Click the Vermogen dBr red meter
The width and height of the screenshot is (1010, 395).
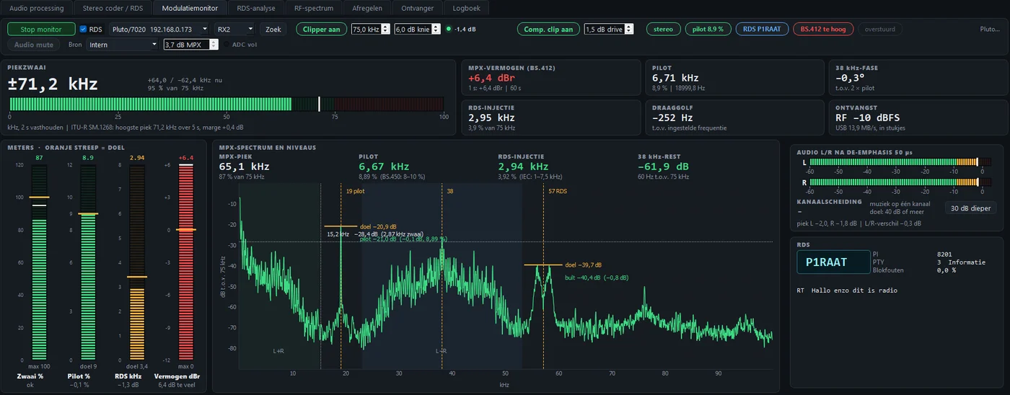pyautogui.click(x=186, y=263)
